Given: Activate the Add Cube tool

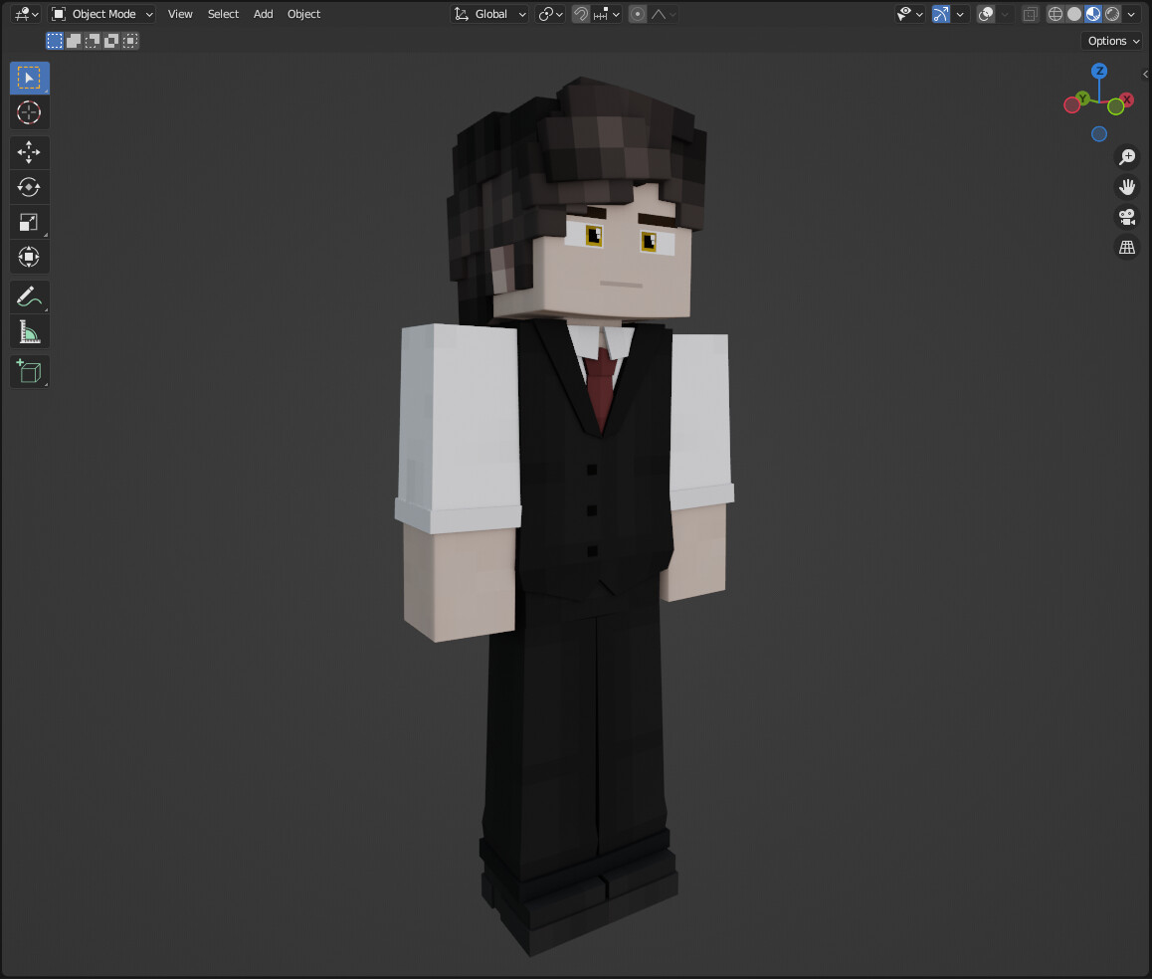Looking at the screenshot, I should pos(29,371).
